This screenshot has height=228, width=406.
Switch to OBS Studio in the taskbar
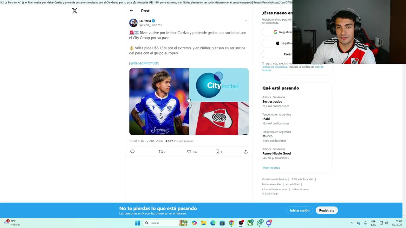click(241, 223)
